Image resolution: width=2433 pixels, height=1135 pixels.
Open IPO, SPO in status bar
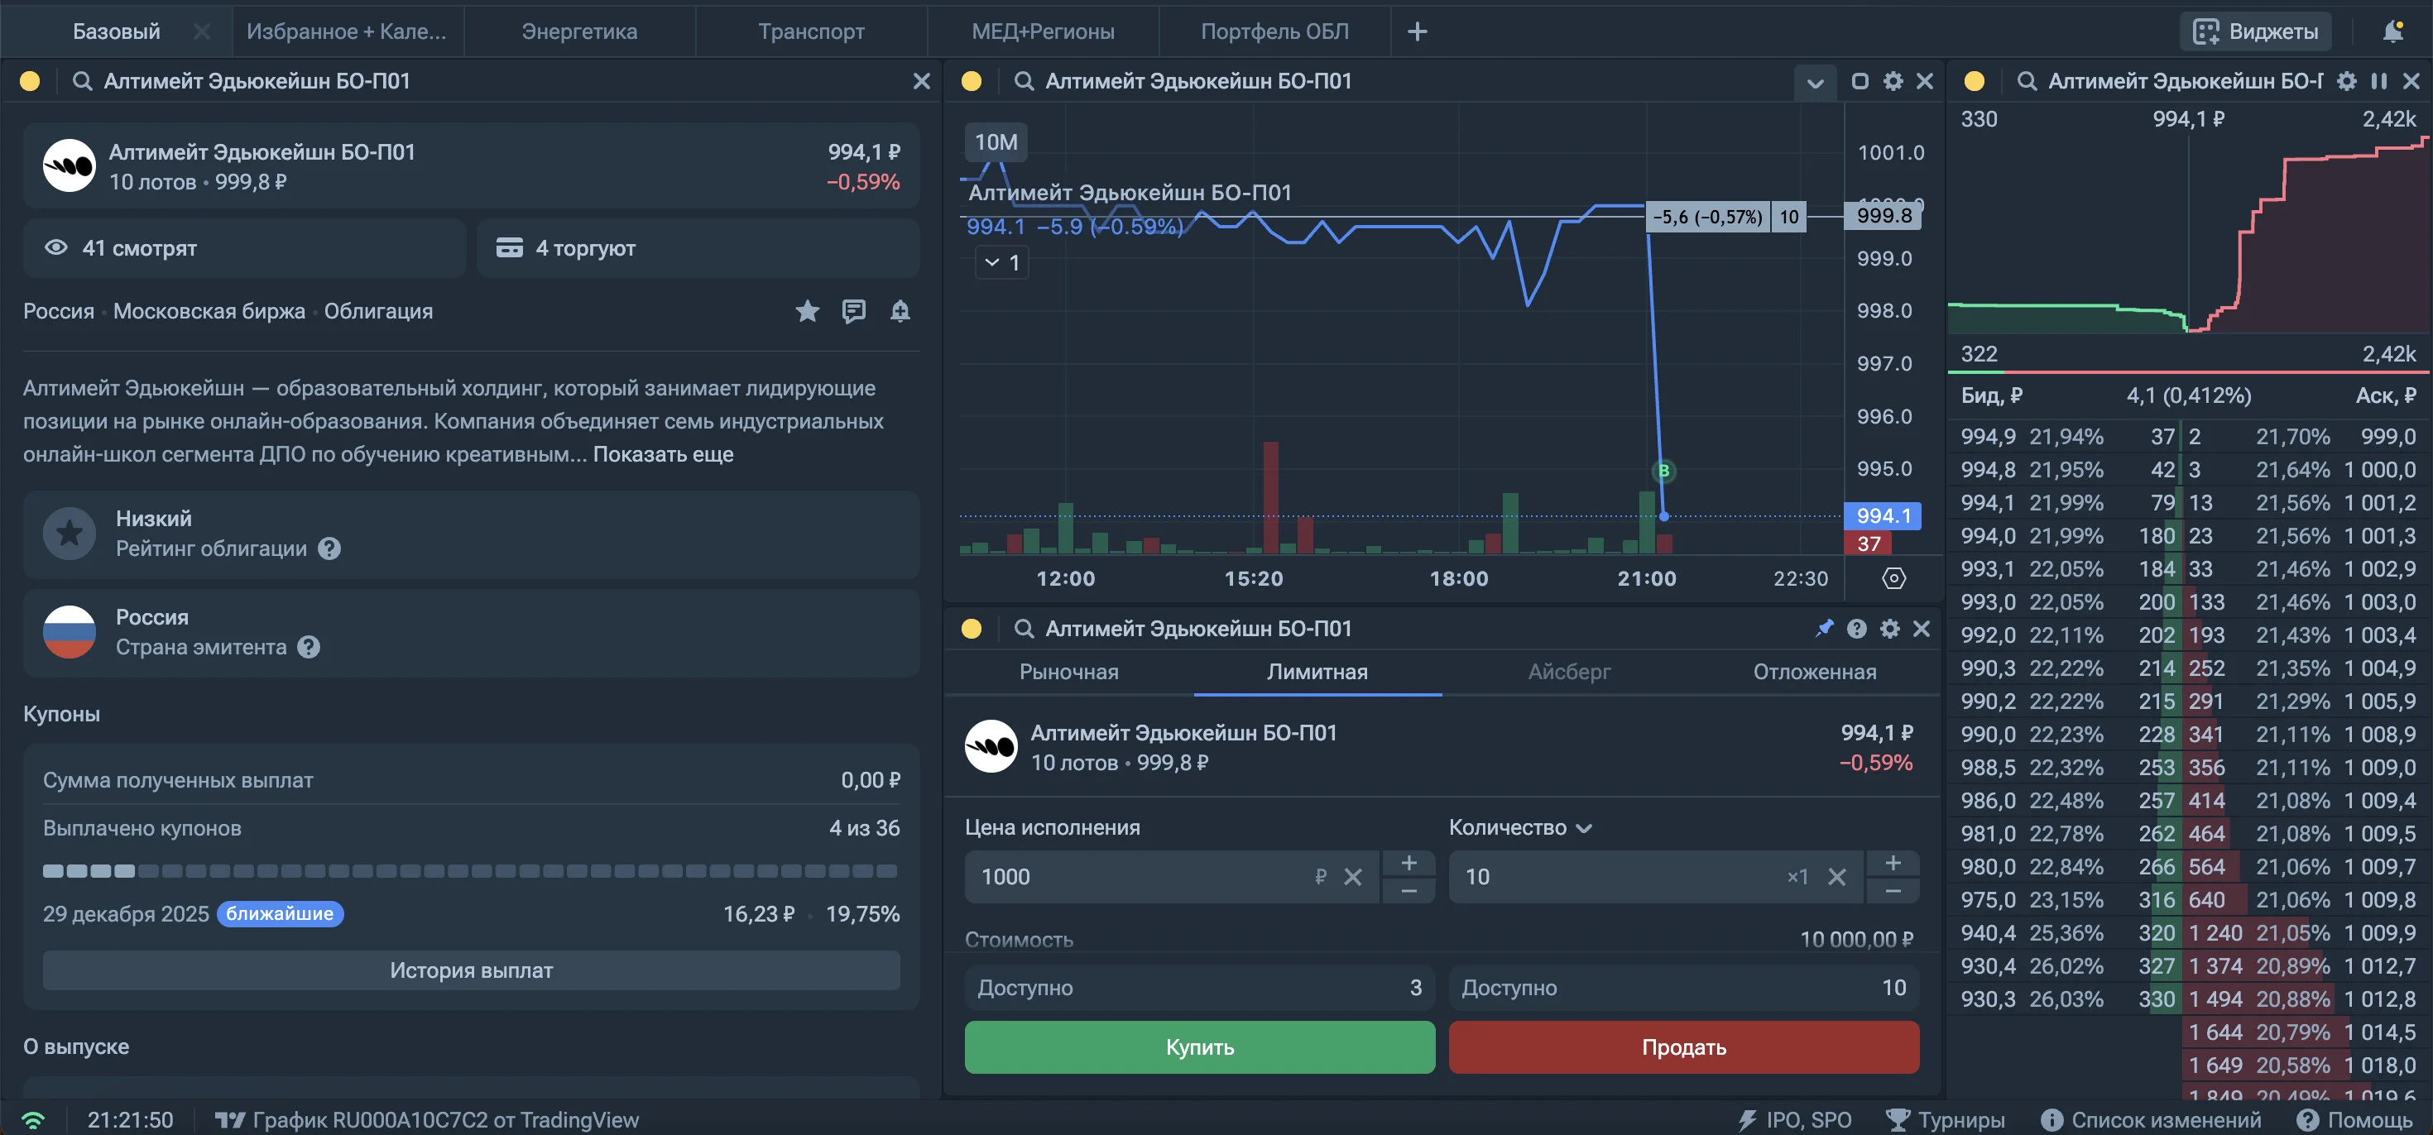[1794, 1120]
